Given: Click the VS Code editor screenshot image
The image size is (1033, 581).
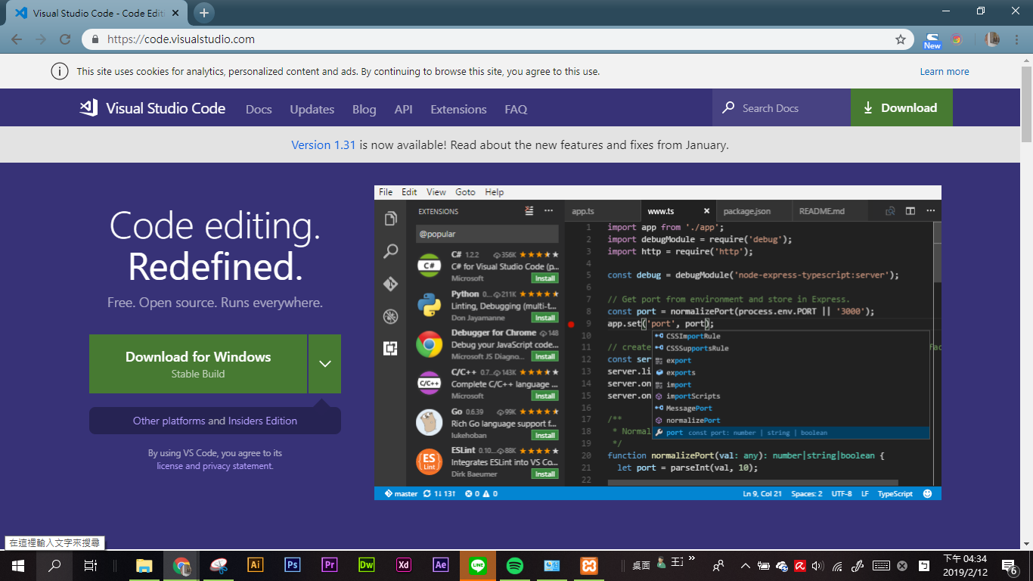Looking at the screenshot, I should (x=658, y=343).
